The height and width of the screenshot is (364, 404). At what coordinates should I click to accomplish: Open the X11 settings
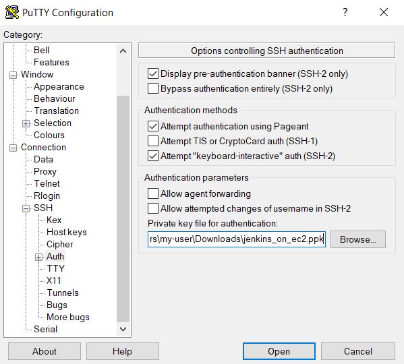click(x=53, y=280)
